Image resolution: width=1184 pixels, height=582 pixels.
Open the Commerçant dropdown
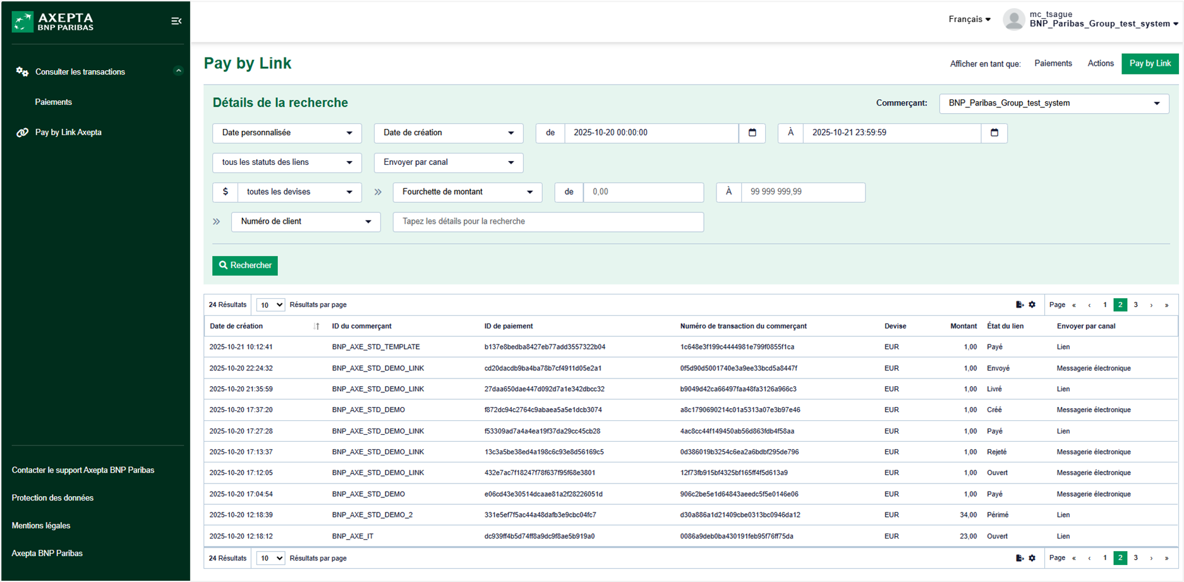pos(1053,104)
